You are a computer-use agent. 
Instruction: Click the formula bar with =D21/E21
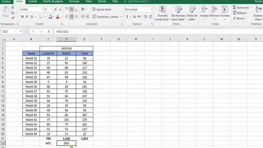point(158,32)
